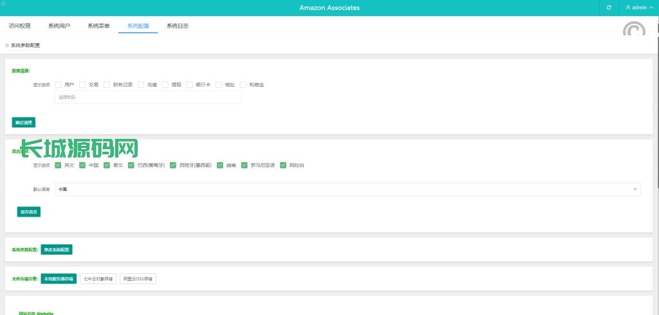
Task: Open the 系统日志 tab
Action: pos(178,26)
